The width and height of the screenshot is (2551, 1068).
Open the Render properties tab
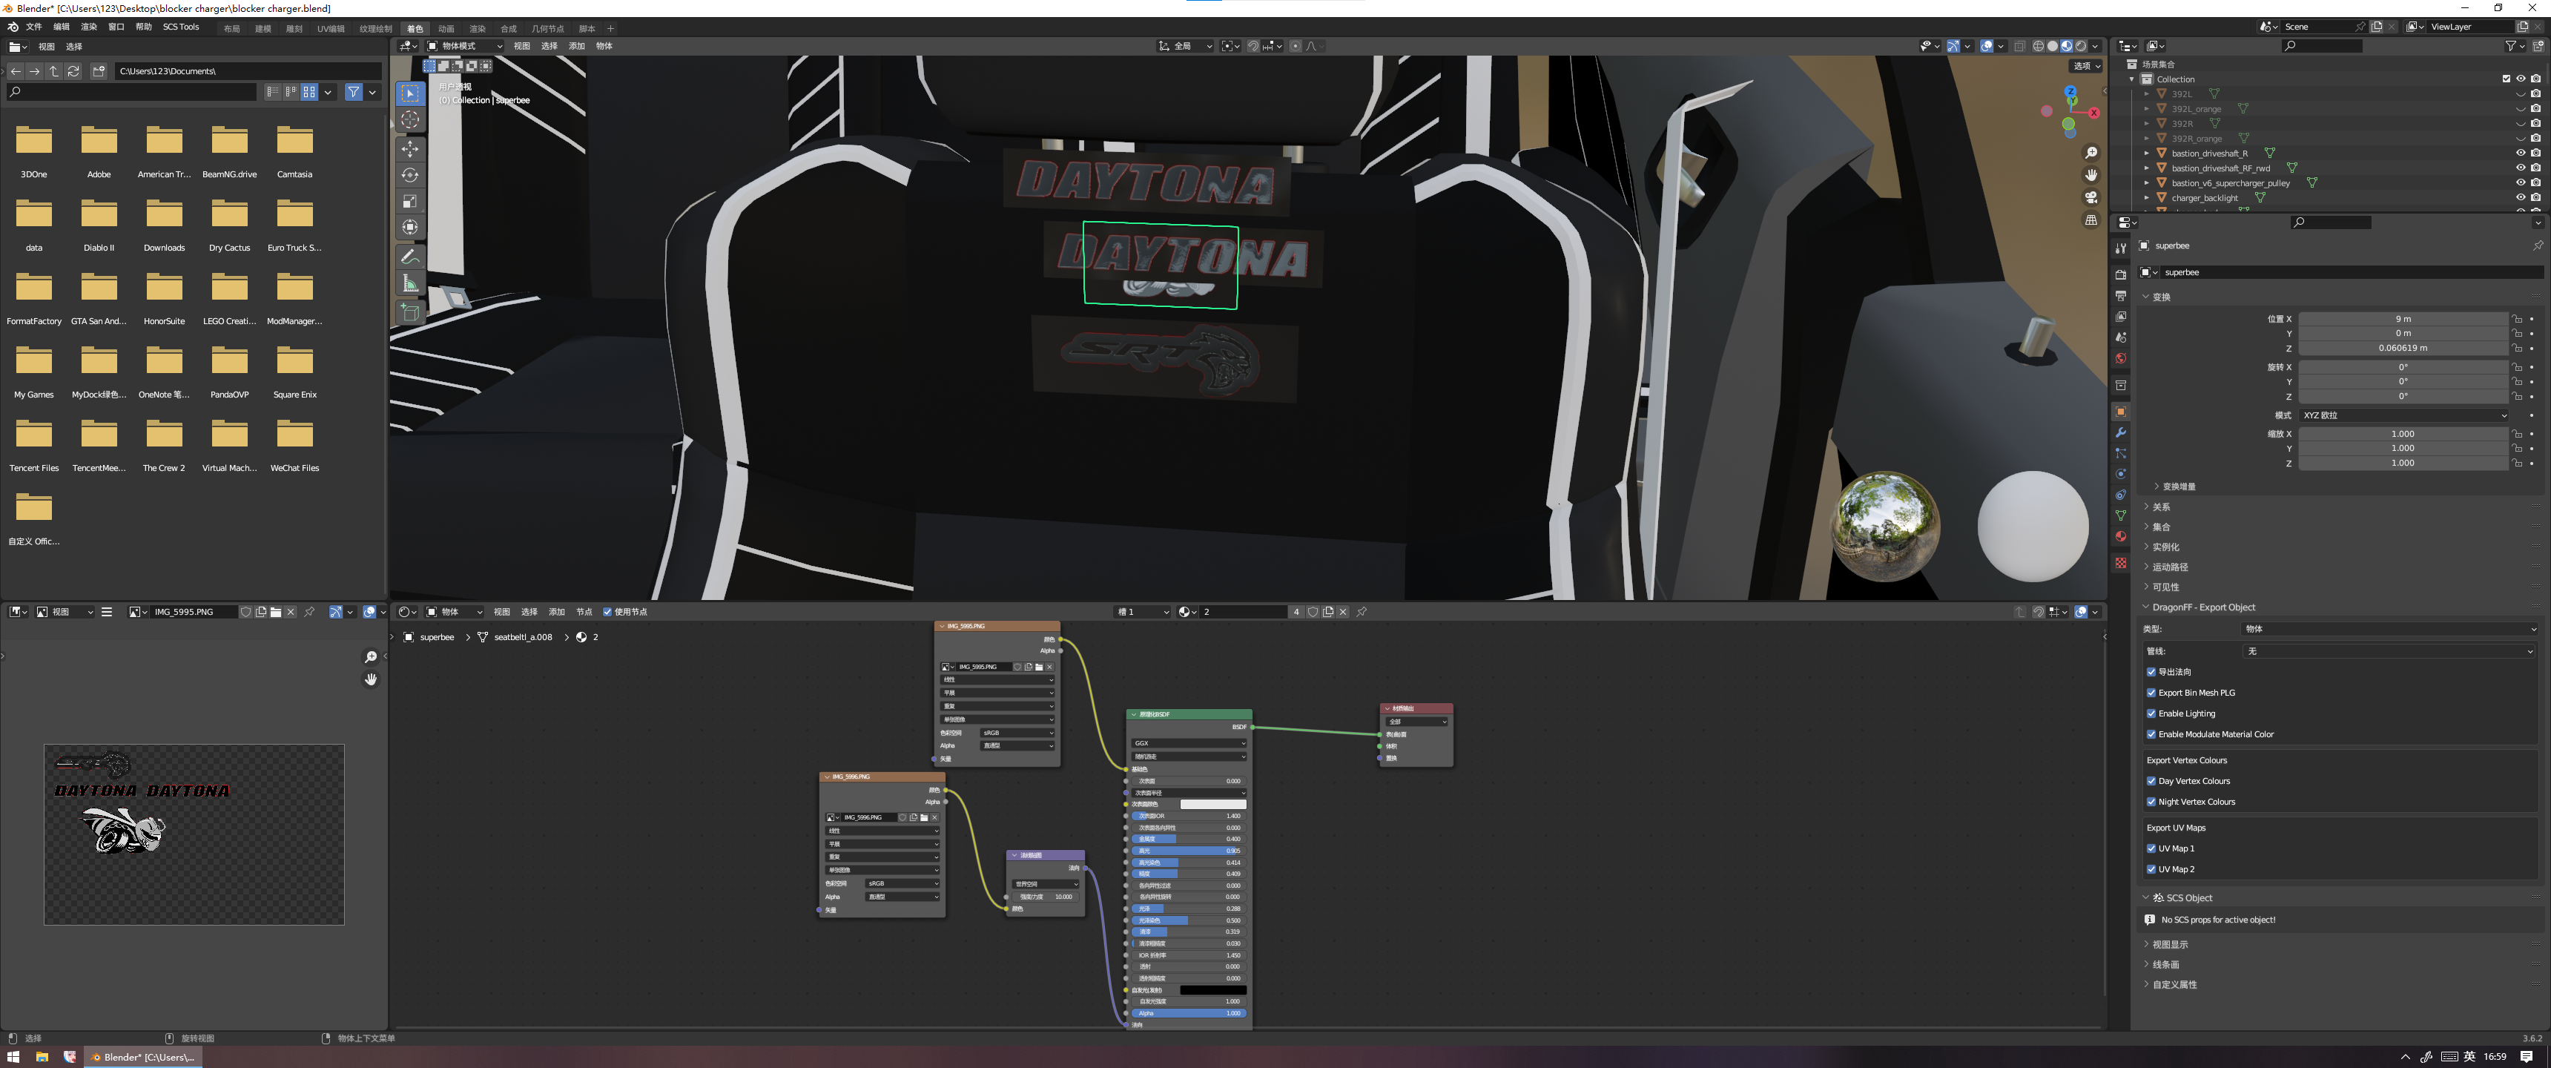(2120, 274)
